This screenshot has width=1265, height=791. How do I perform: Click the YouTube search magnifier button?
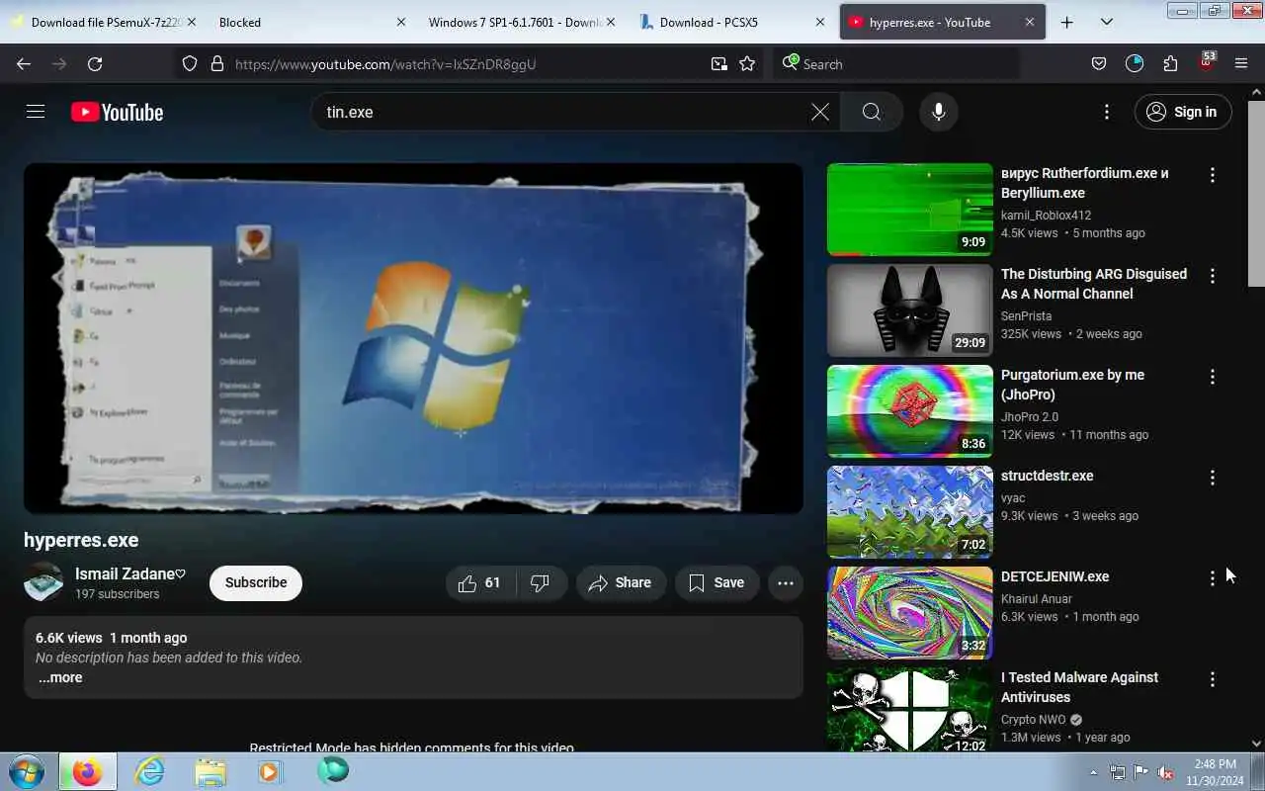click(x=871, y=112)
